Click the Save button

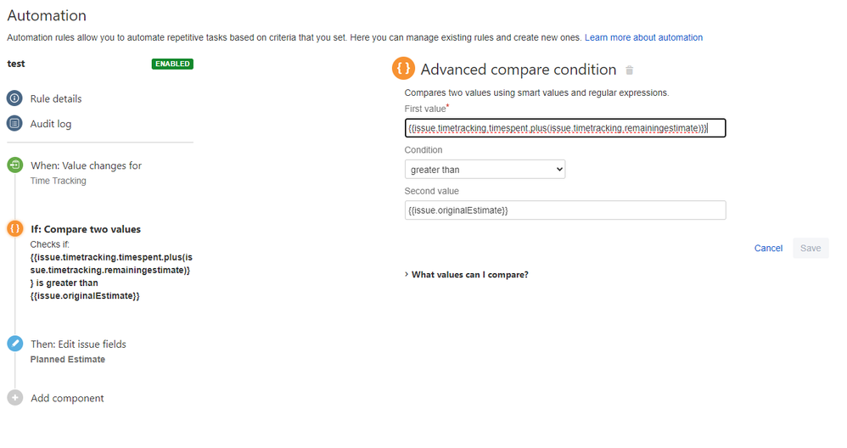tap(811, 249)
